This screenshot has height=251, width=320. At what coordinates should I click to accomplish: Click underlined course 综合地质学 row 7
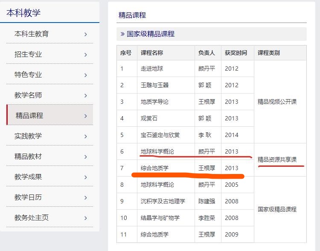click(x=154, y=168)
